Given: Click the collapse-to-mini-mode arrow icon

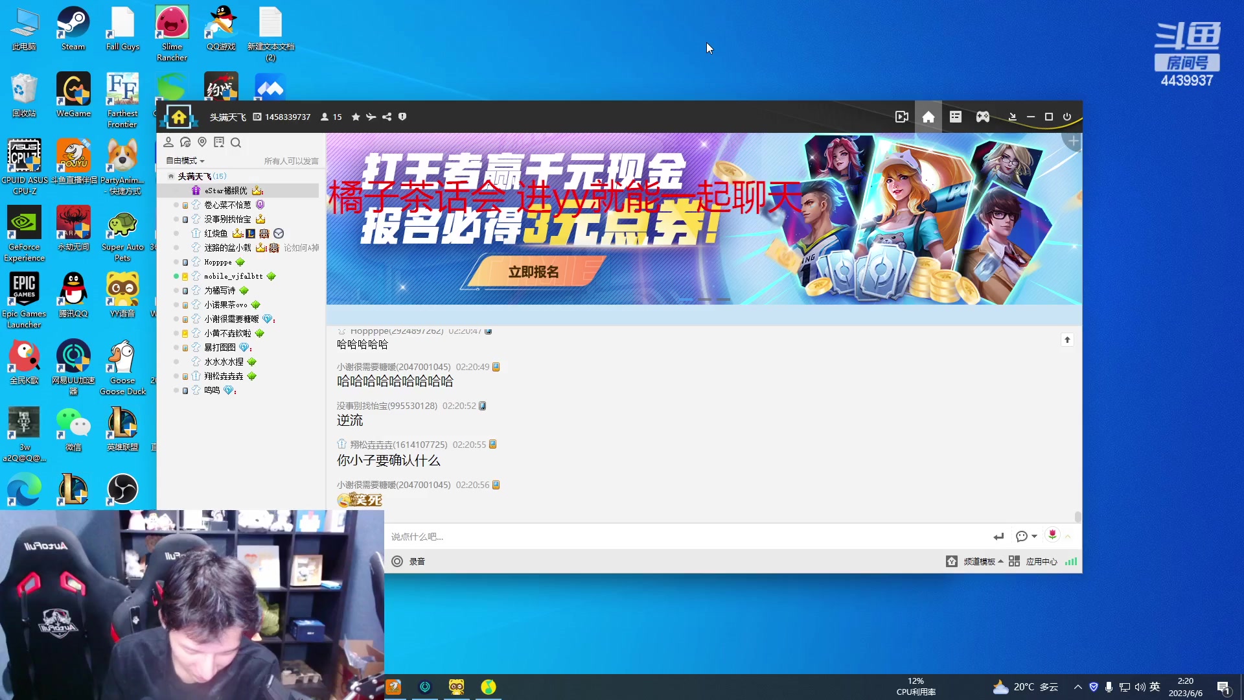Looking at the screenshot, I should pyautogui.click(x=1012, y=117).
